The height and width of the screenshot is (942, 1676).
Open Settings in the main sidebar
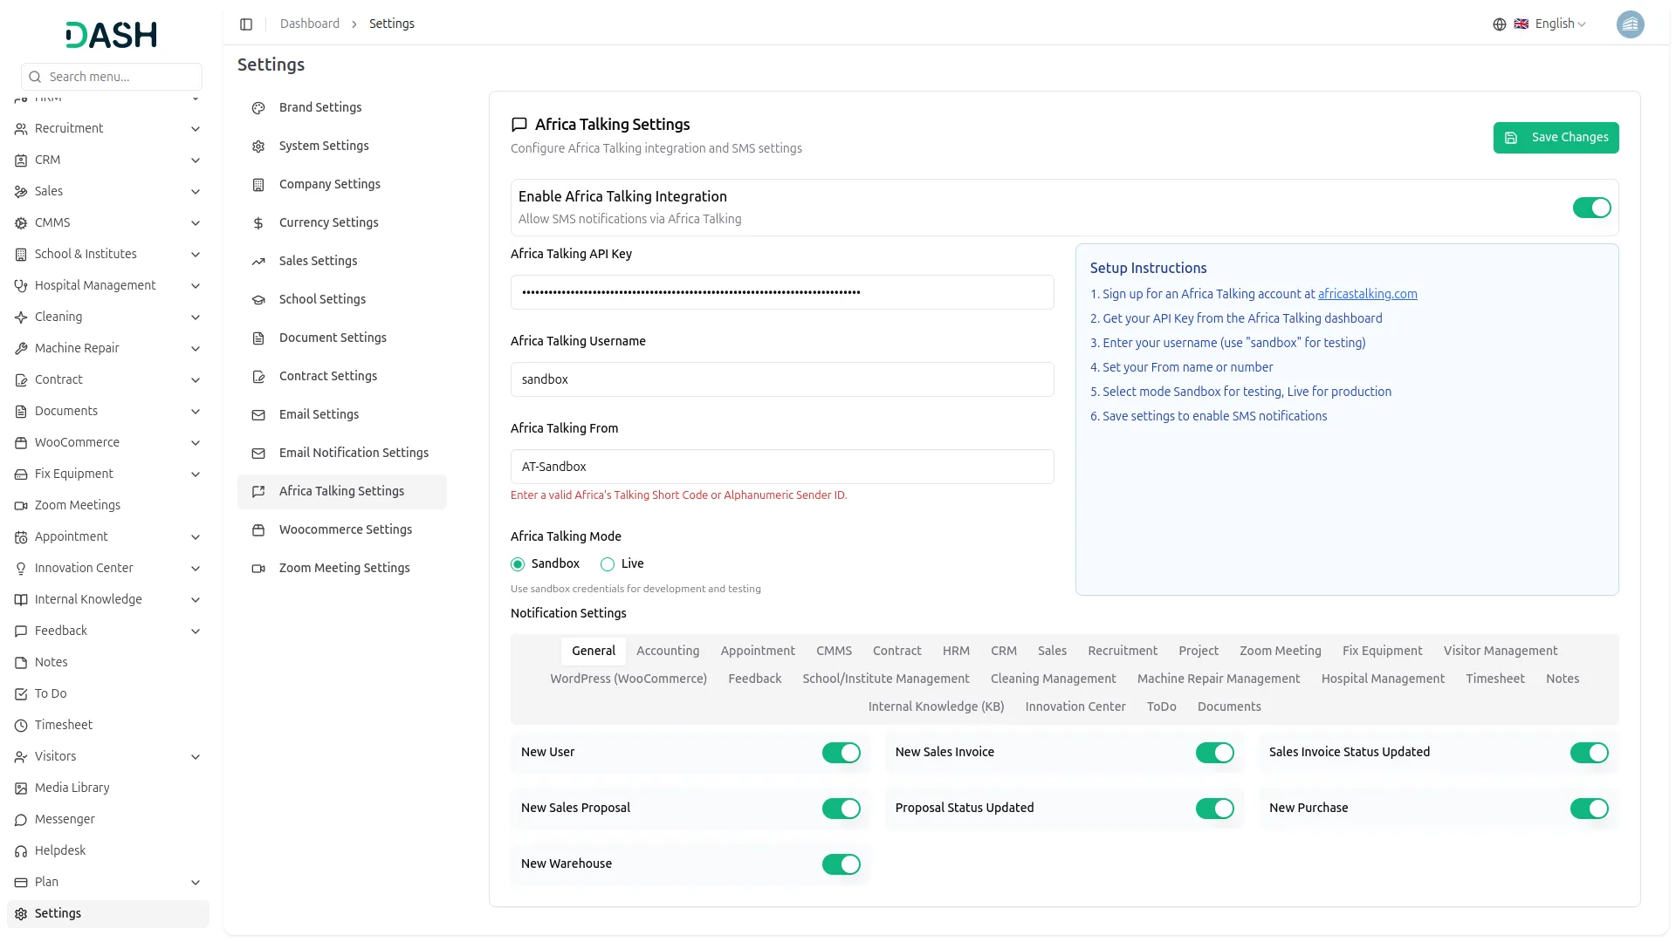(108, 914)
